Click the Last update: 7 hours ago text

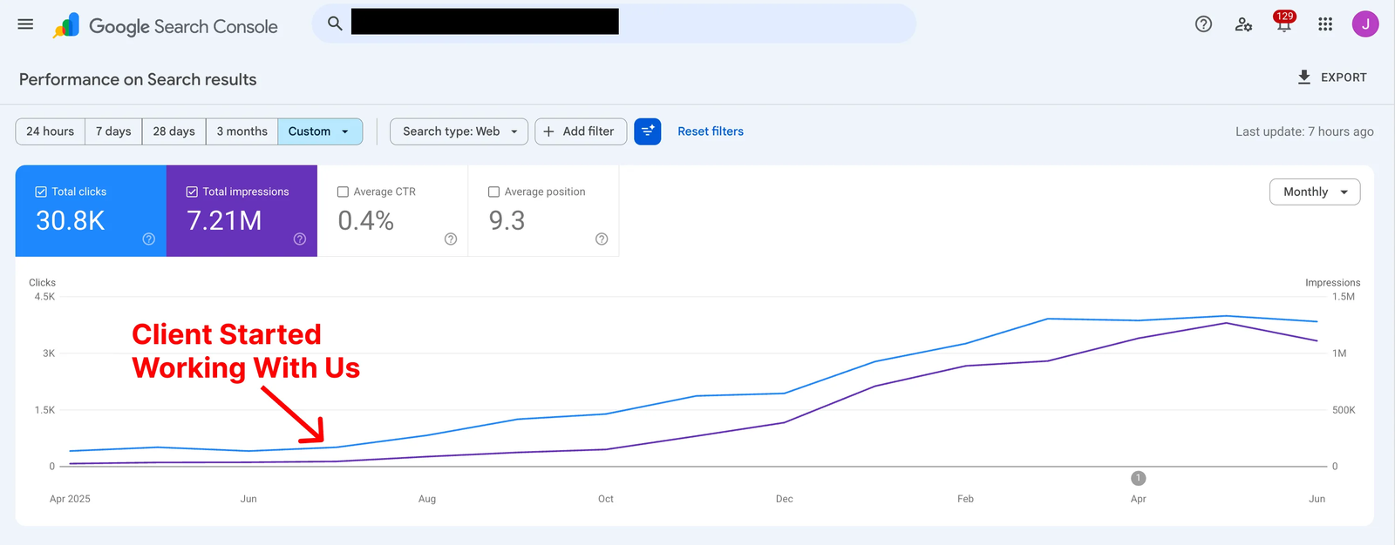(x=1304, y=131)
